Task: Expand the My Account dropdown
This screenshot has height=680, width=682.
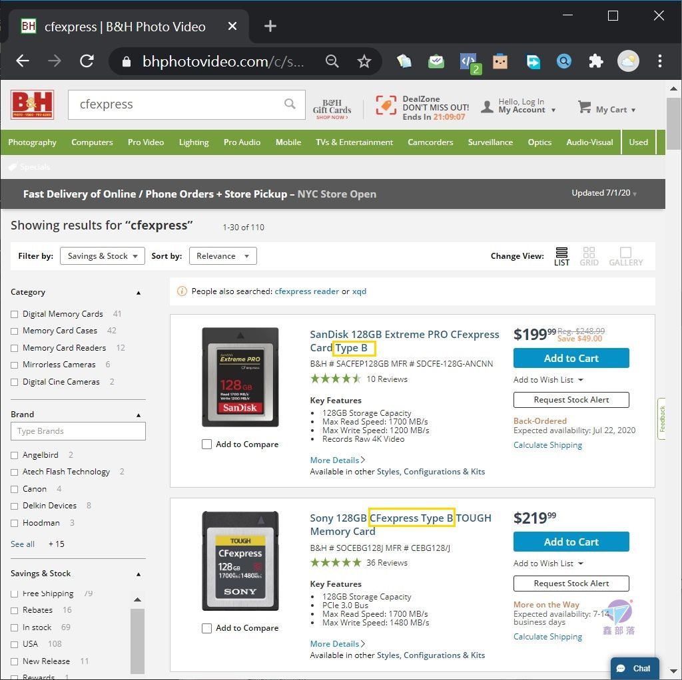Action: 553,110
